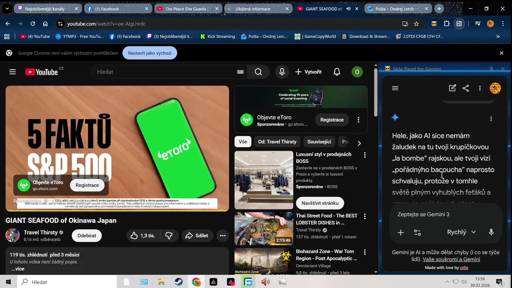This screenshot has width=512, height=288.
Task: Select the Související filter chip
Action: [x=319, y=142]
